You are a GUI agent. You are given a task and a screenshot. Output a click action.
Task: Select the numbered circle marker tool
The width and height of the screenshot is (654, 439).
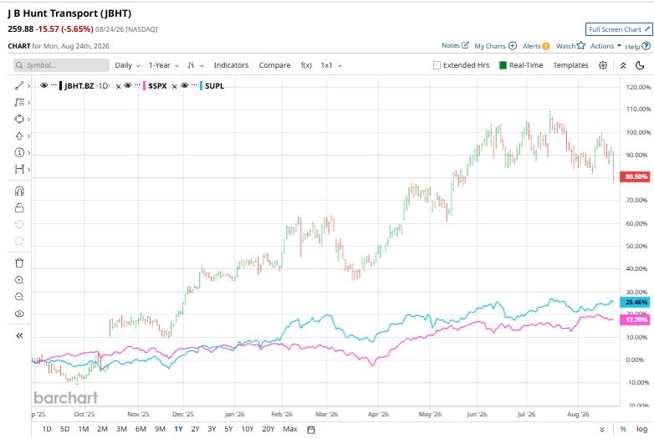click(19, 152)
